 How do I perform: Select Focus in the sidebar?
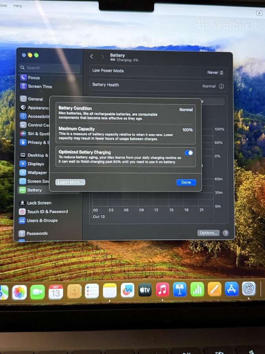[30, 77]
